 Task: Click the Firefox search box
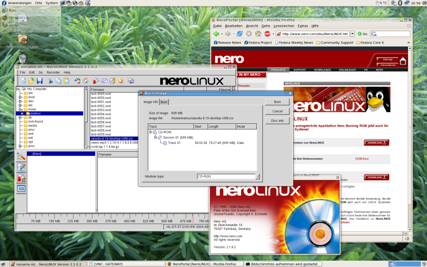point(390,34)
